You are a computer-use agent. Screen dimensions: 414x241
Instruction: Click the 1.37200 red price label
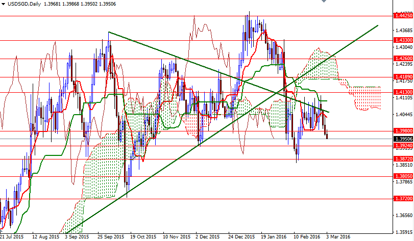coord(403,199)
